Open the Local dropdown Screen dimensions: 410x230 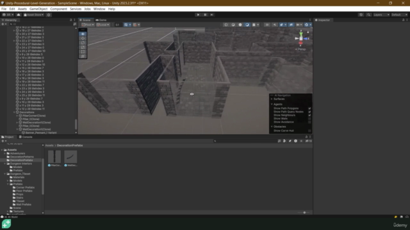coord(103,25)
